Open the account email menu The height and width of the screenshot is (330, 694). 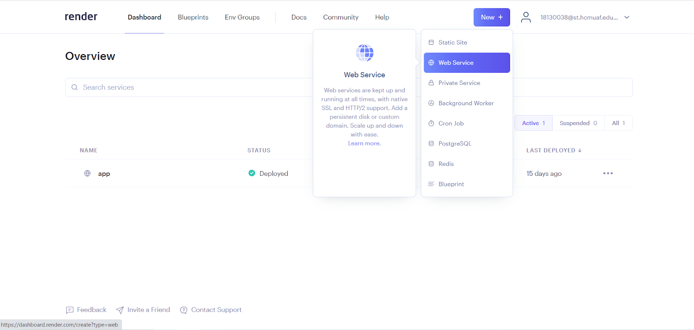(x=579, y=17)
